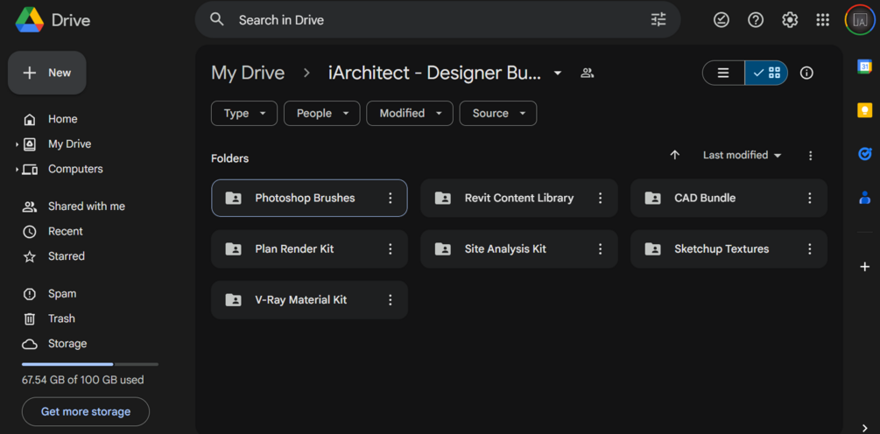Open iArchitect folder name dropdown

click(557, 73)
